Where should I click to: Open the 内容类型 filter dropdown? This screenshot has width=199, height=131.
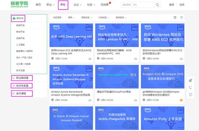point(104,17)
